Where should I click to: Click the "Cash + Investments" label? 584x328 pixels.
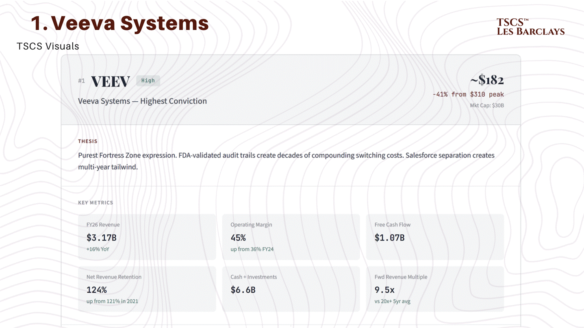tap(254, 277)
